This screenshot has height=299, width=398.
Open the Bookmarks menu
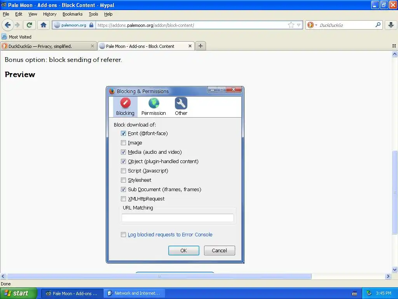click(73, 14)
